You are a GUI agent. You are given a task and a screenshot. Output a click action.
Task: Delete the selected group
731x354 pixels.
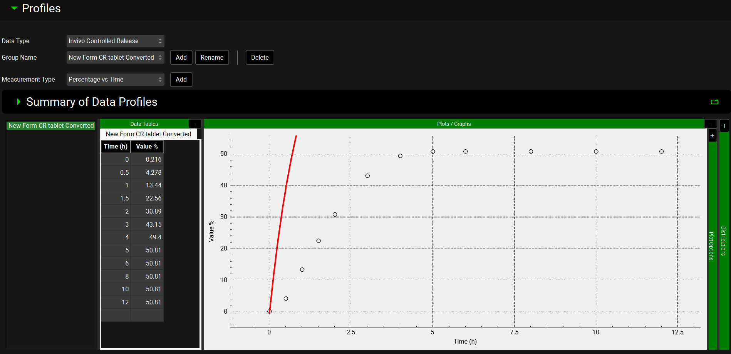pos(260,58)
